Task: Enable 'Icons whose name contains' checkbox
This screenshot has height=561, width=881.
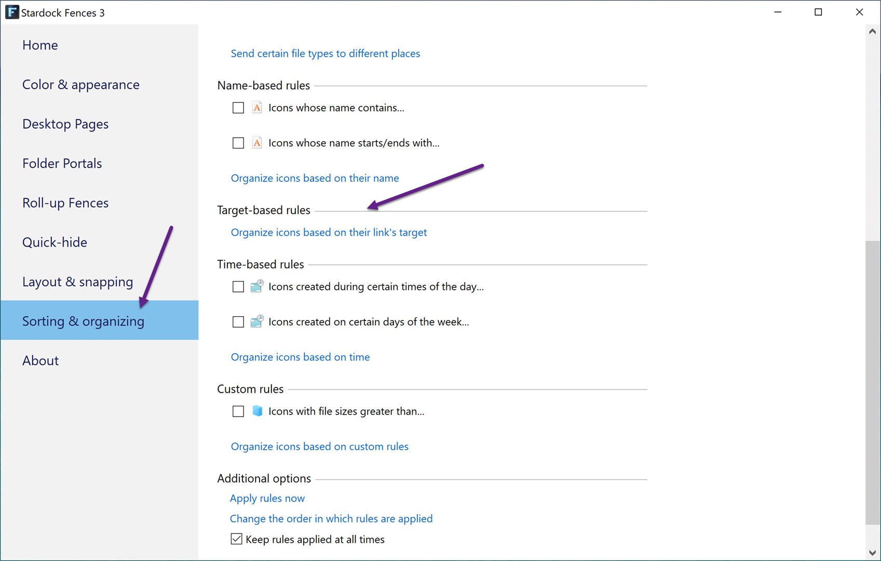Action: 238,108
